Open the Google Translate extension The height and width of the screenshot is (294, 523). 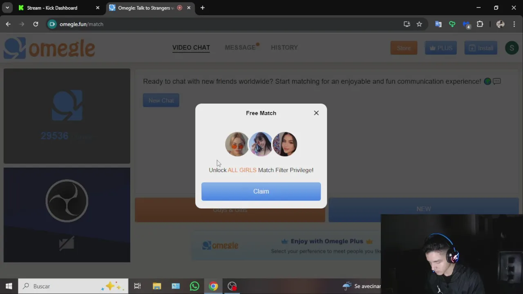[x=438, y=24]
